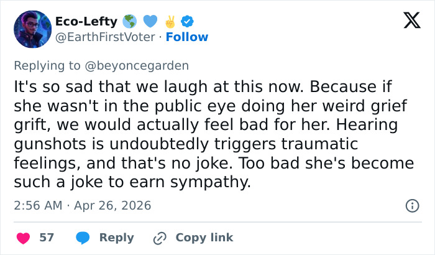This screenshot has width=435, height=255.
Task: Open the X logo in the corner
Action: (x=407, y=22)
